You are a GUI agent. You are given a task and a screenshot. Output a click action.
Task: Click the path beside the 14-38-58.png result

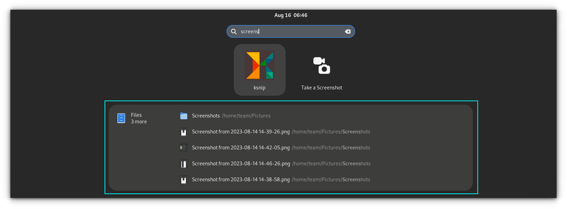coord(331,180)
